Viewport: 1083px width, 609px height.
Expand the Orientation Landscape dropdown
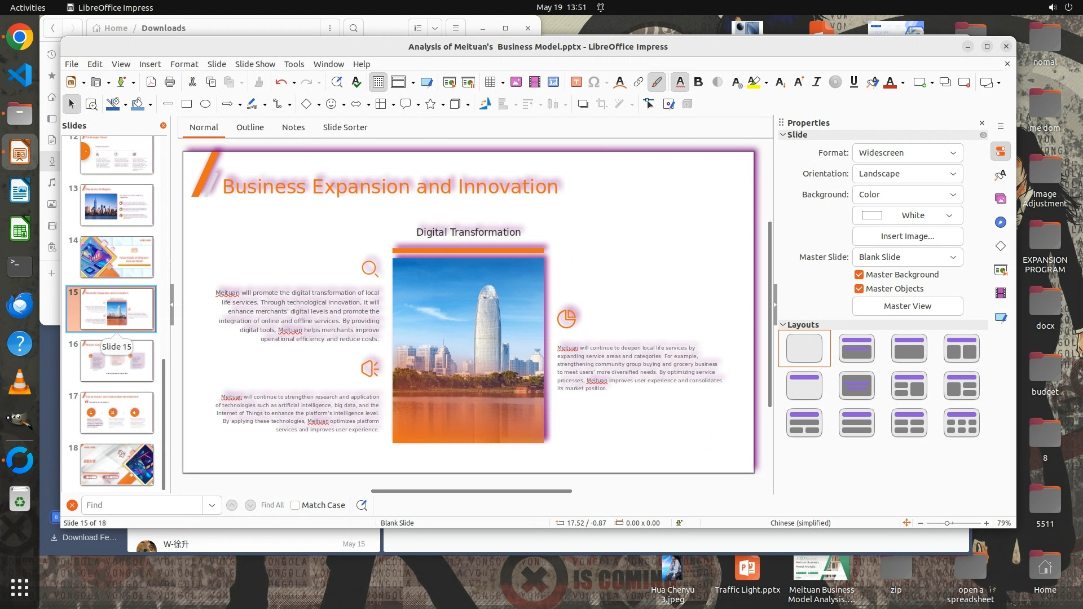click(907, 174)
